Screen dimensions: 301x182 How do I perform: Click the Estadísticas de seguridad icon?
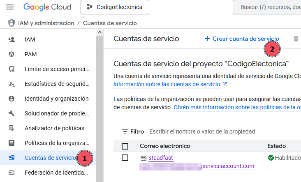[12, 84]
